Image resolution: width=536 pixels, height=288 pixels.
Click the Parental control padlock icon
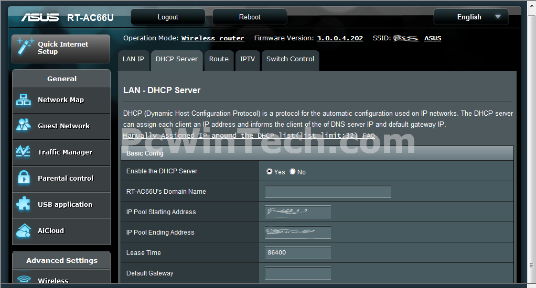click(24, 177)
